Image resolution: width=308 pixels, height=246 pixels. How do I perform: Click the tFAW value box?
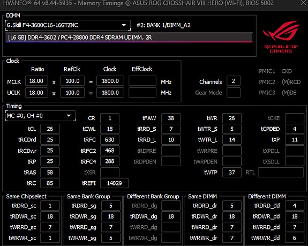click(171, 118)
